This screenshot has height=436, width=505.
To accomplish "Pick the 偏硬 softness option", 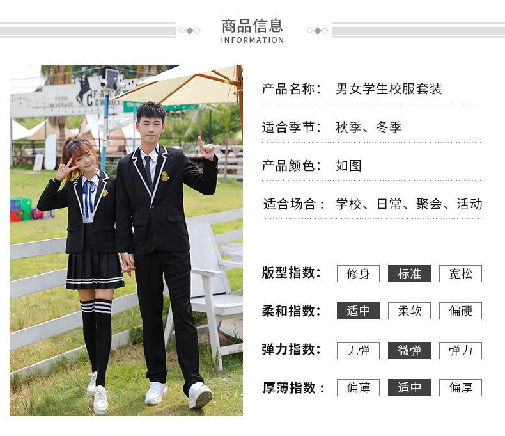I will (460, 311).
